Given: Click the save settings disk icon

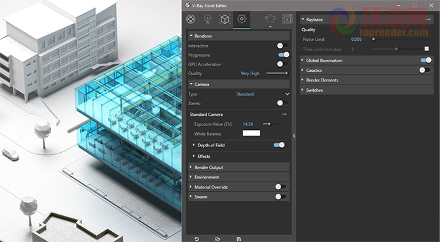Looking at the screenshot, I should point(238,239).
